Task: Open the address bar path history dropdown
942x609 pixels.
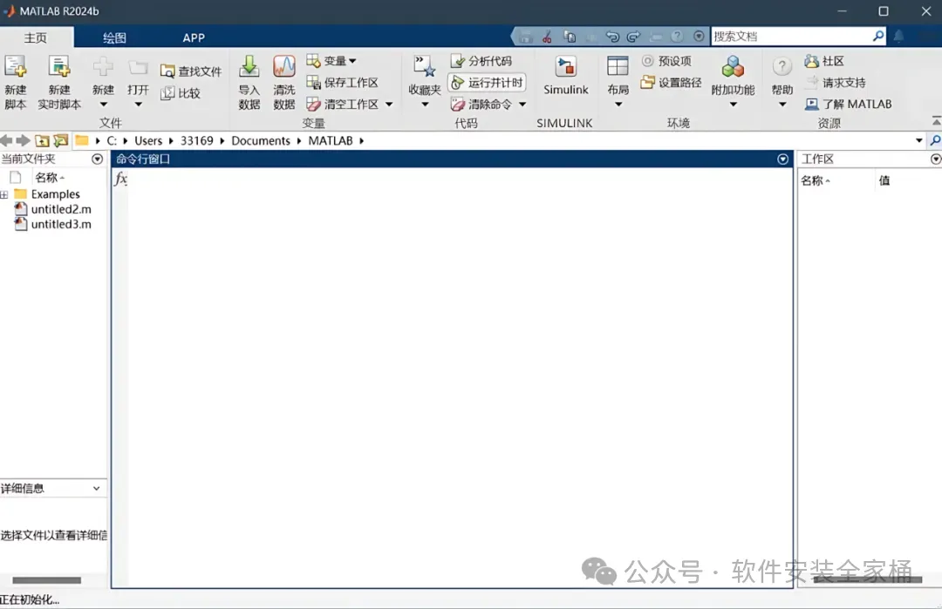Action: 918,140
